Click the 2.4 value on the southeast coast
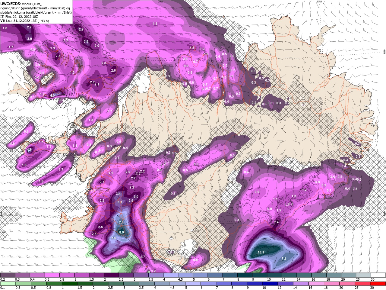Screen dimensions: 386x290 click(276, 222)
